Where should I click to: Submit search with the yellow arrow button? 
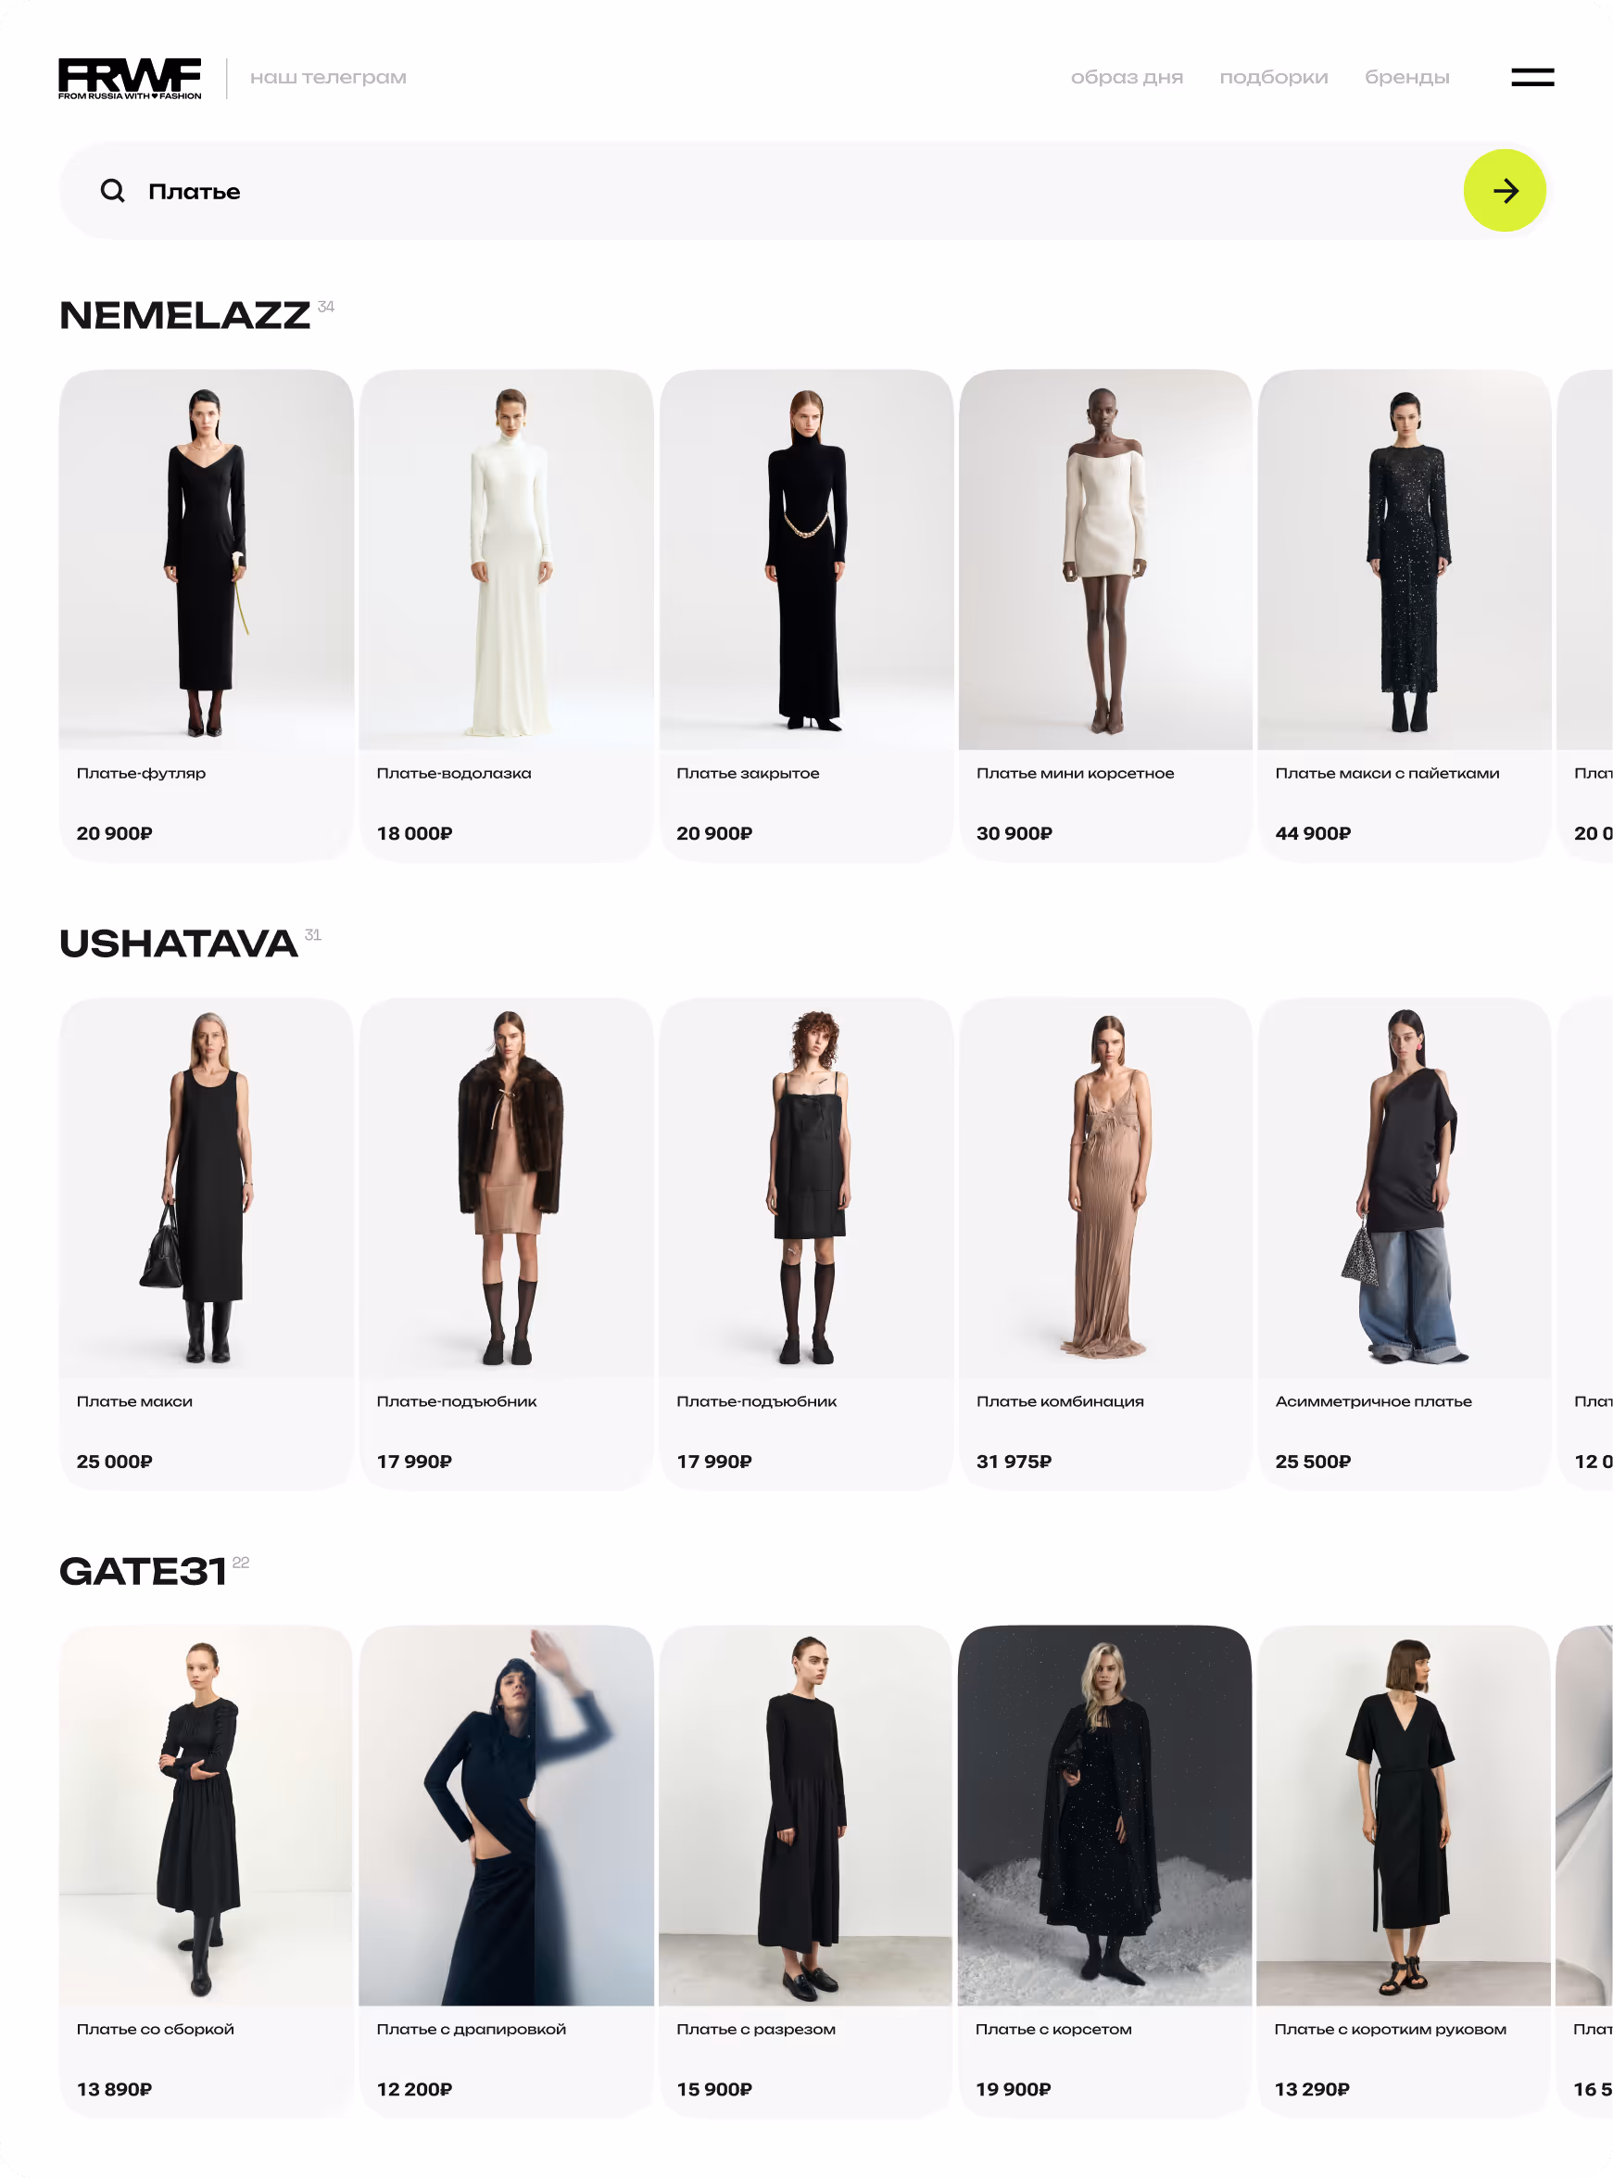(x=1504, y=190)
